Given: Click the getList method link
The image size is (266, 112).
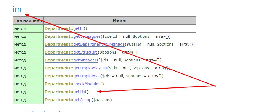Looking at the screenshot, I should [x=80, y=92].
